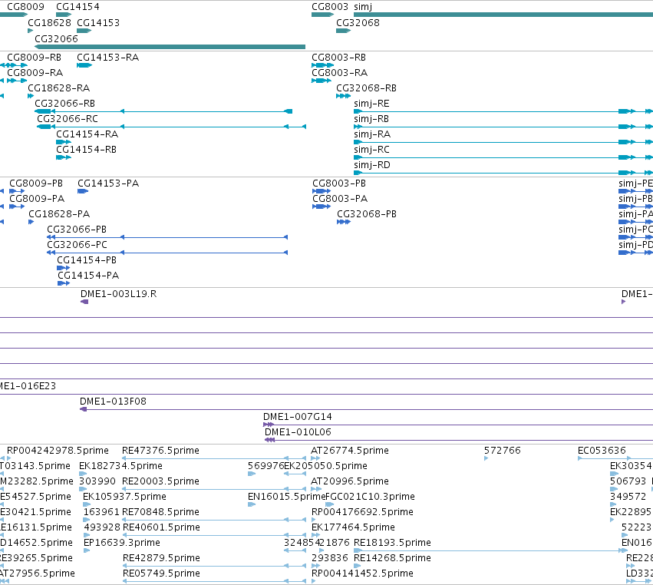Select the CG32068-RB transcript label

coord(366,88)
